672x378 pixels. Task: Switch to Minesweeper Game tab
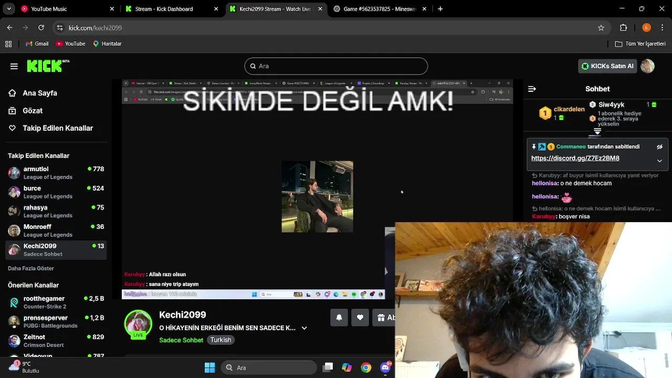380,9
